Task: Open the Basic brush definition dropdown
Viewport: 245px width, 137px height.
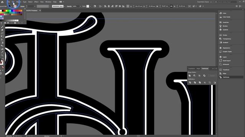Action: click(x=65, y=6)
